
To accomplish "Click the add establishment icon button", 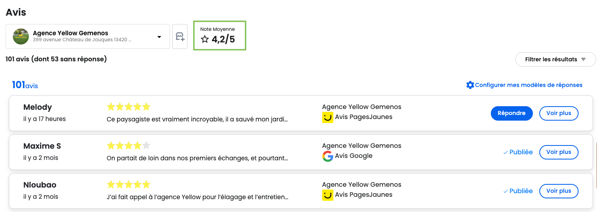I will click(180, 37).
